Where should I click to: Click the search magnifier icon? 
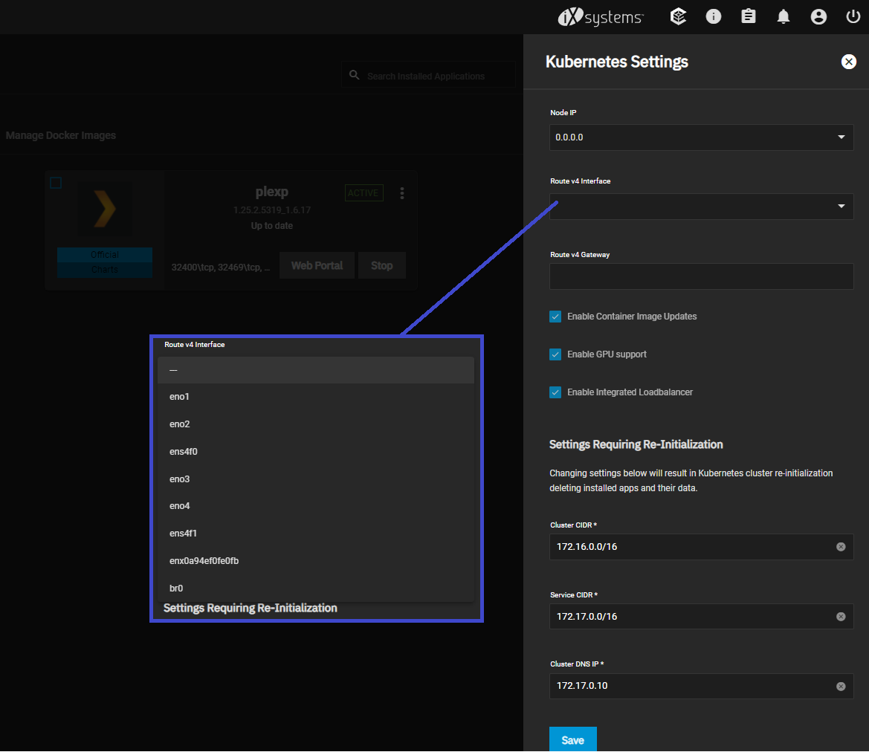click(354, 75)
